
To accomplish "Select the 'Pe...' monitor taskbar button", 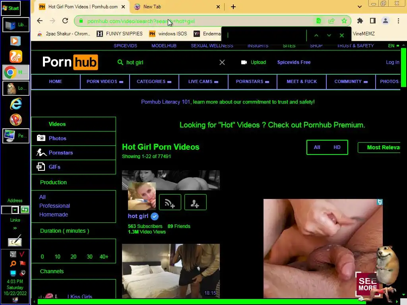I will point(16,136).
